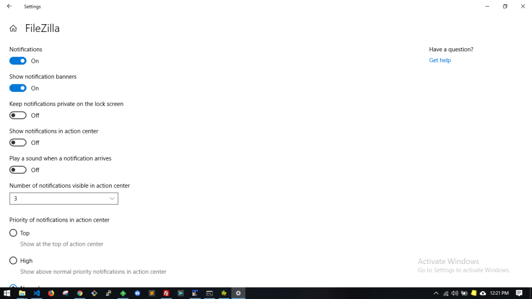Click the cloud upload tray icon
This screenshot has width=532, height=299.
483,293
